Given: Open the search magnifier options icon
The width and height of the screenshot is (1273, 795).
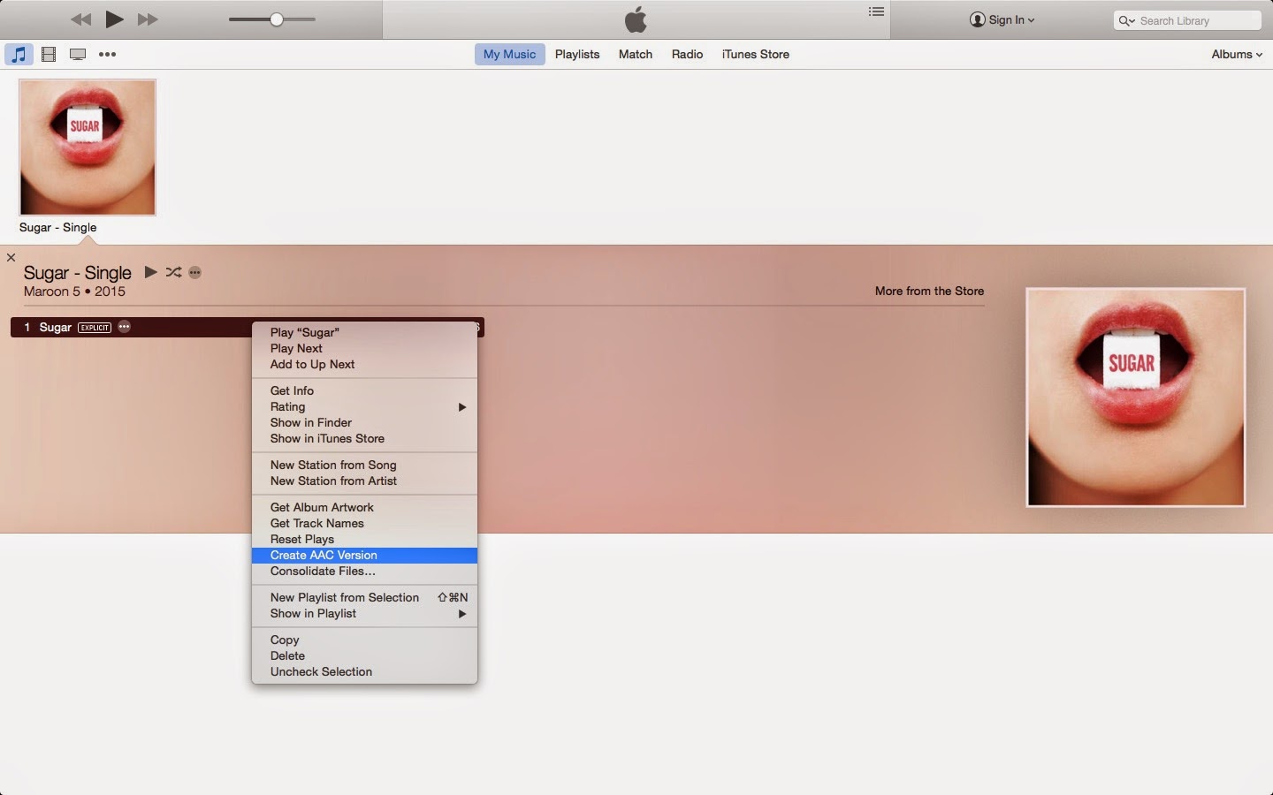Looking at the screenshot, I should click(x=1126, y=20).
